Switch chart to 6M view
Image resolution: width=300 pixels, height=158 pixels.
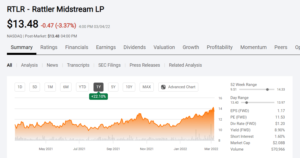point(66,87)
